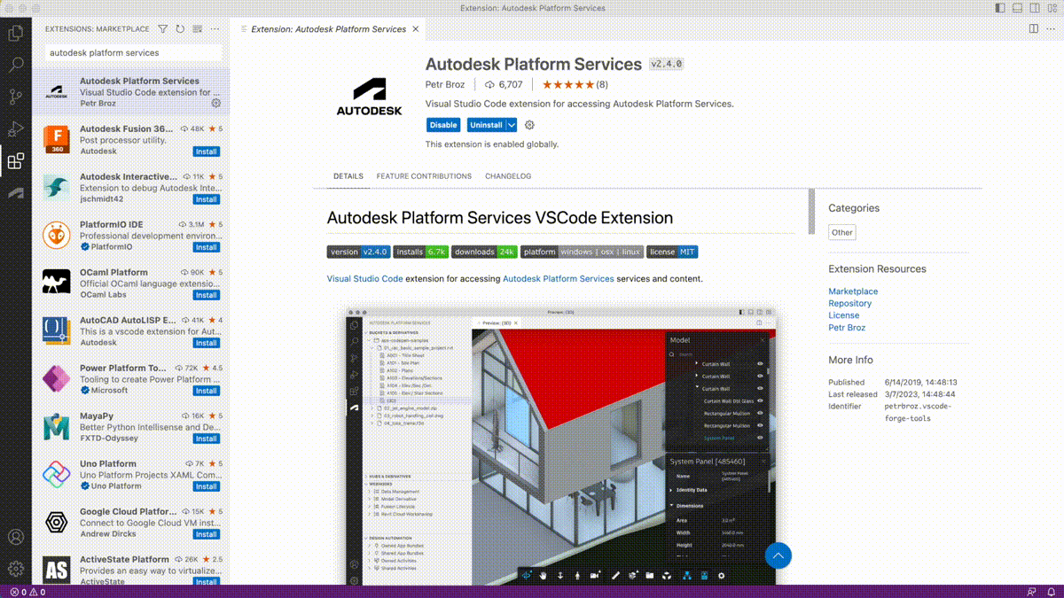Split the editor to the right
Screen dimensions: 1064x598
(x=1034, y=29)
